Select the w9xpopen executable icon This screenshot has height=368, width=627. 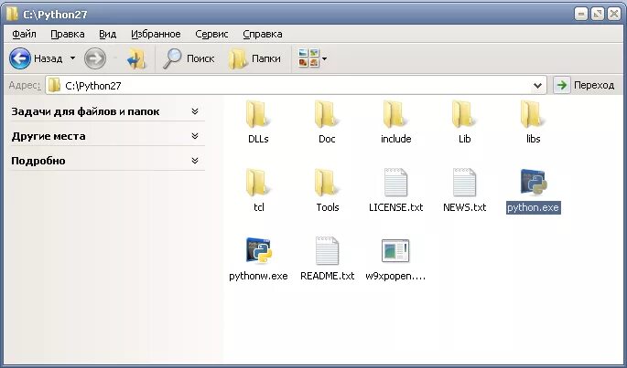[395, 250]
